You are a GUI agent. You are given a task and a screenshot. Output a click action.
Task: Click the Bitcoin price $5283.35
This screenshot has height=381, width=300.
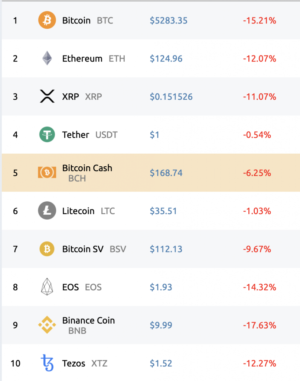(x=169, y=20)
